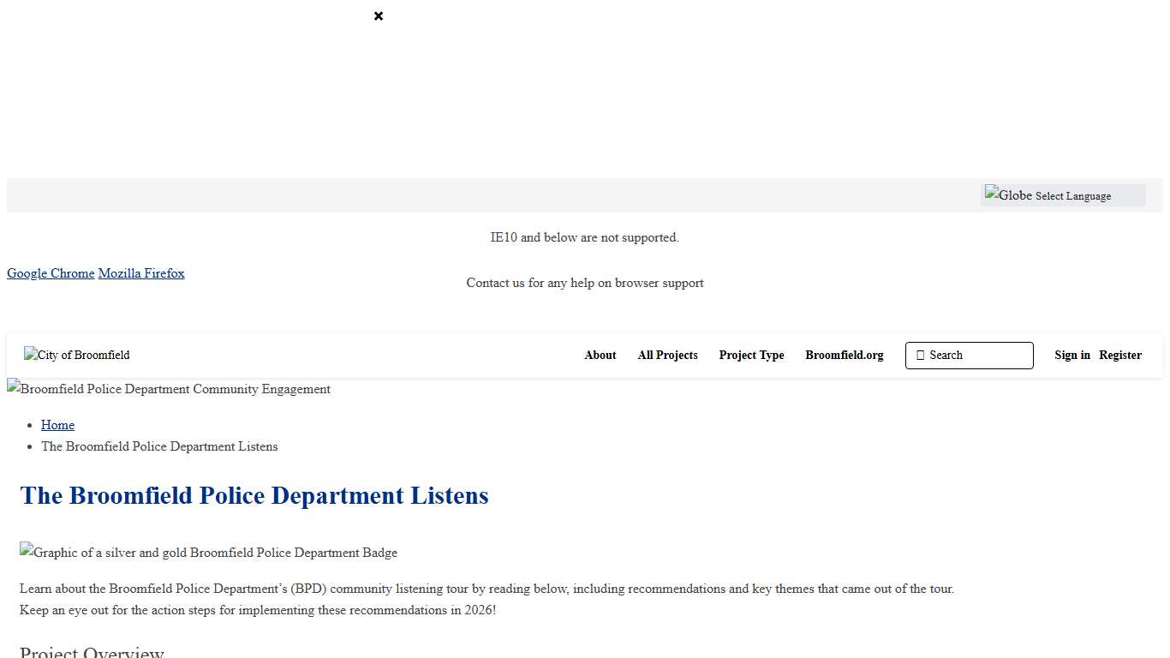Visit the Broomfield.org link
This screenshot has width=1170, height=658.
point(844,355)
